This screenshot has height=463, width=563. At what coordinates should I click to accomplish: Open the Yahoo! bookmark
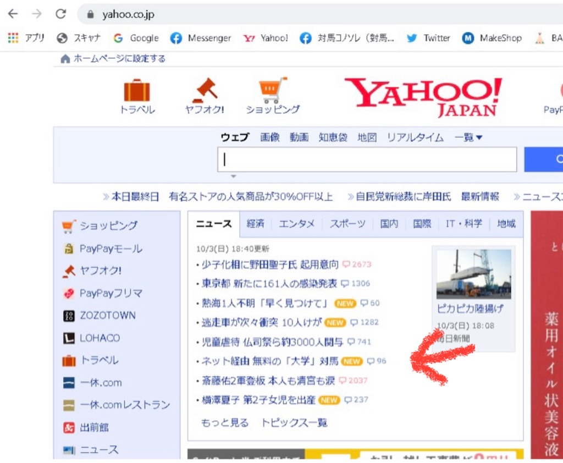(266, 38)
